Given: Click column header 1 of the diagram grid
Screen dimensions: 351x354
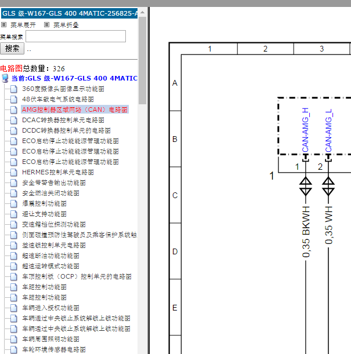Looking at the screenshot, I should tap(210, 49).
